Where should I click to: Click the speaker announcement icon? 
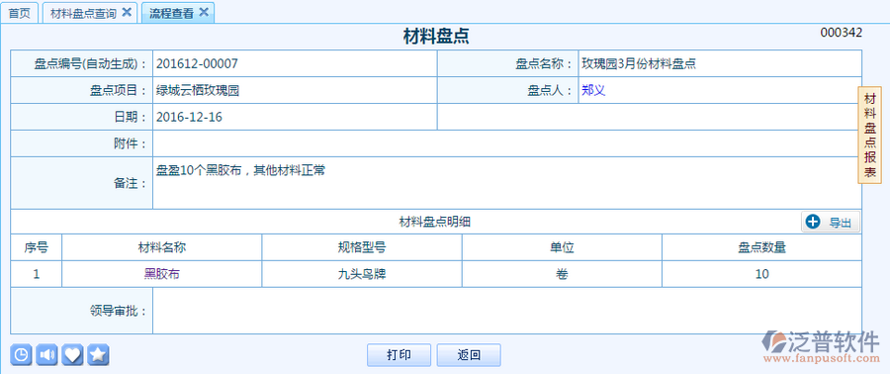point(46,354)
